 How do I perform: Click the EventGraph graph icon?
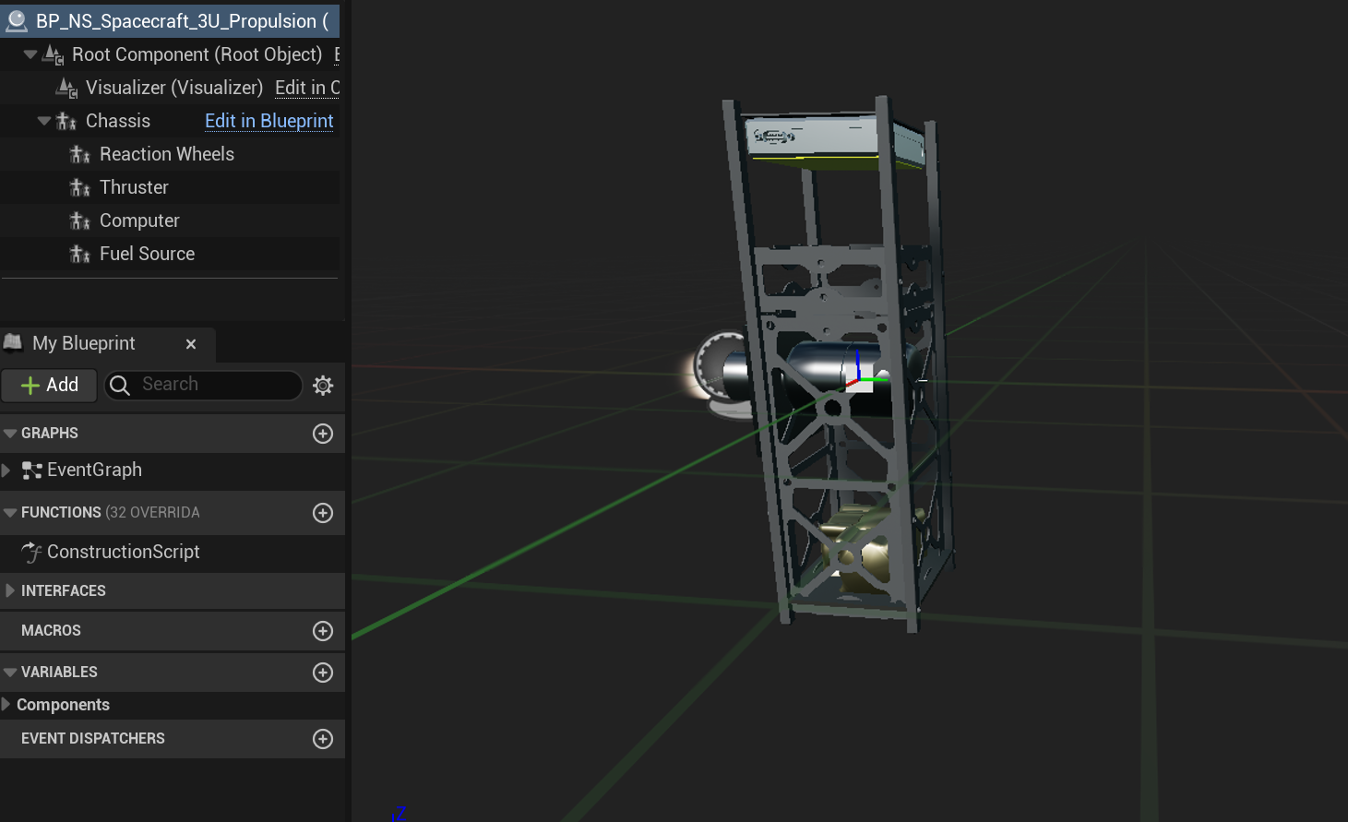pos(32,471)
